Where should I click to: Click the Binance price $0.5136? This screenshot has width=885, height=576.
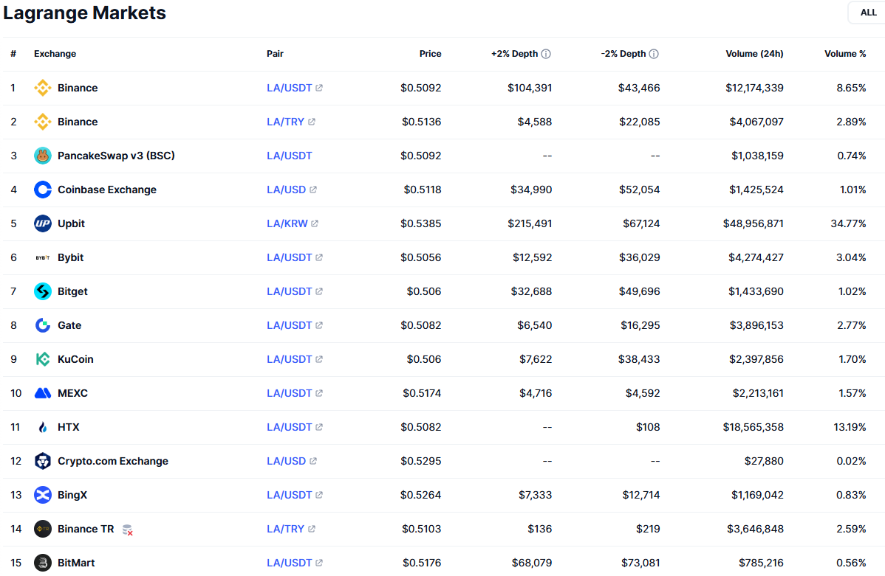tap(422, 122)
